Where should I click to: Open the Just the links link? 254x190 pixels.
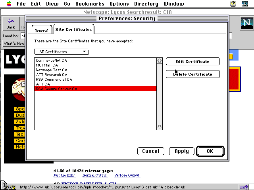64,175
